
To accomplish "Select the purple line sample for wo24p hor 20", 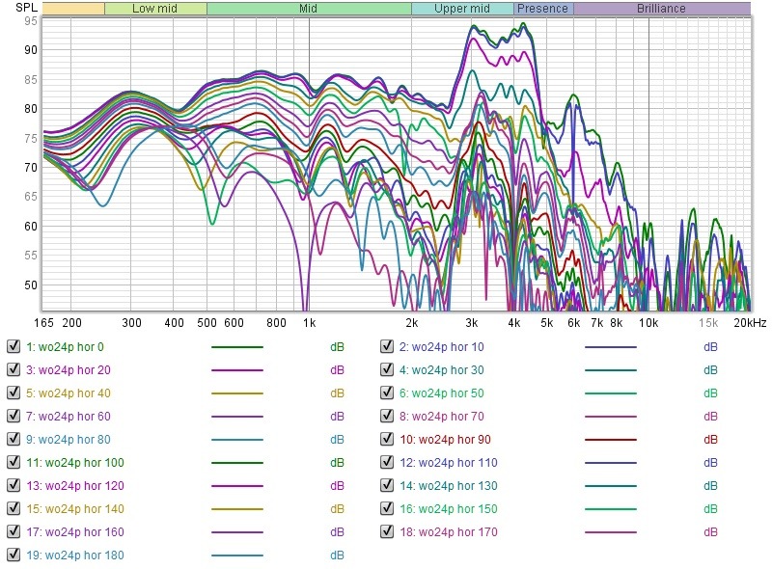I will [x=237, y=370].
